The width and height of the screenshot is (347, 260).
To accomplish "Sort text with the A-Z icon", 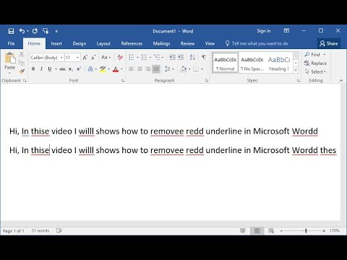I will tap(192, 57).
